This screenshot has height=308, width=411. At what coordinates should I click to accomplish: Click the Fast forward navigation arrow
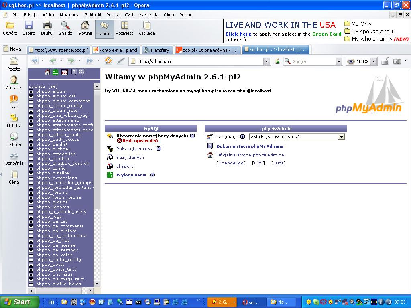90,61
